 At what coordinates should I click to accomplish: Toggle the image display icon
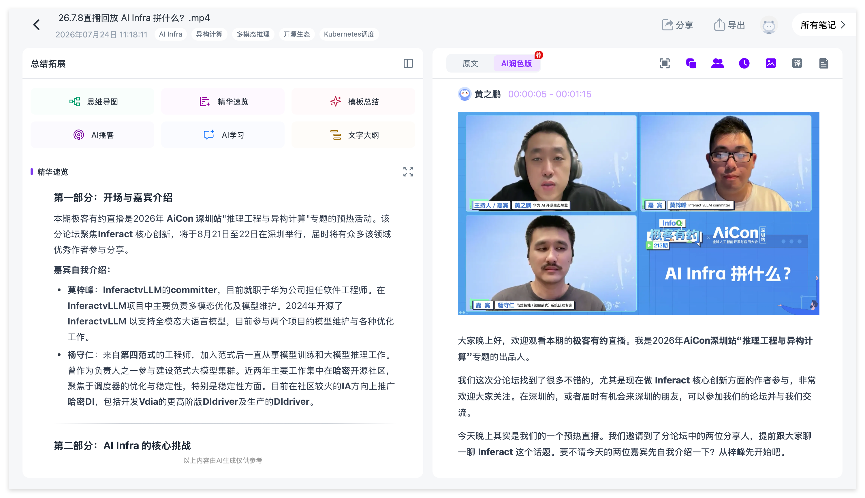pyautogui.click(x=770, y=63)
